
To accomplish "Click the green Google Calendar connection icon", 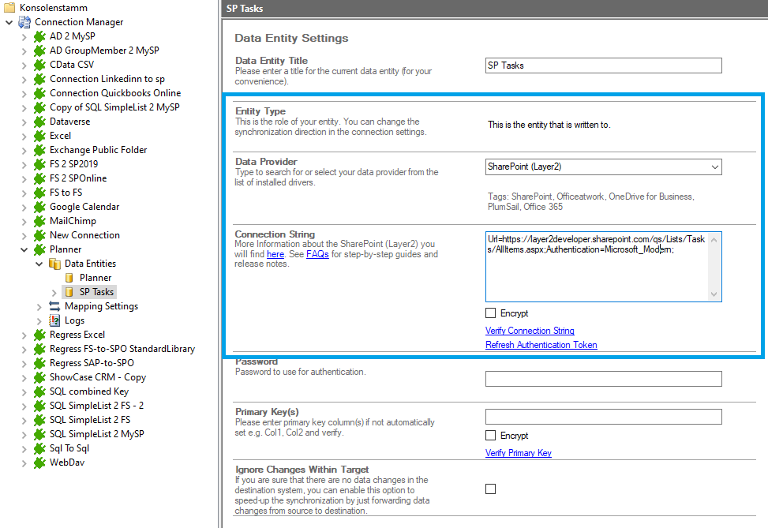I will pyautogui.click(x=39, y=207).
